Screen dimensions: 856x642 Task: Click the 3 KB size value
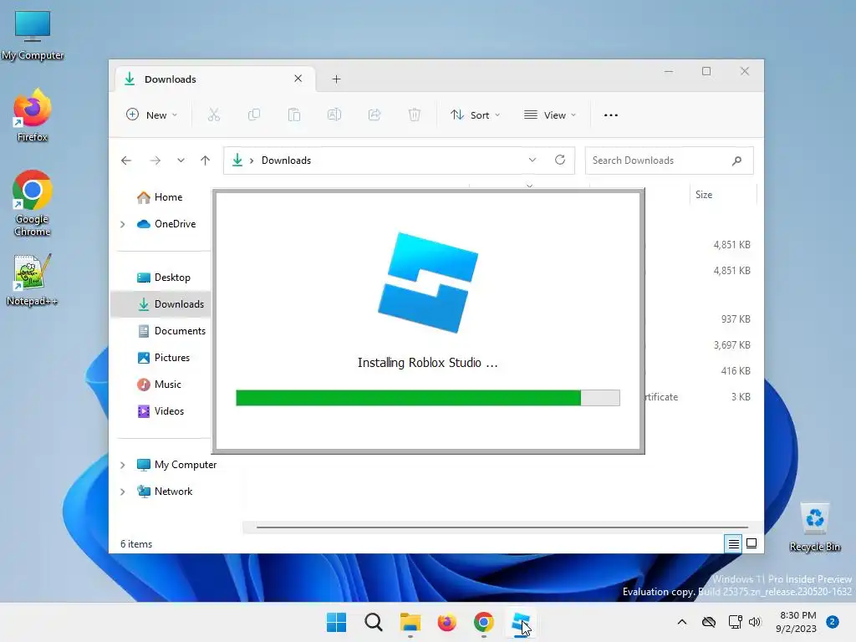(741, 397)
